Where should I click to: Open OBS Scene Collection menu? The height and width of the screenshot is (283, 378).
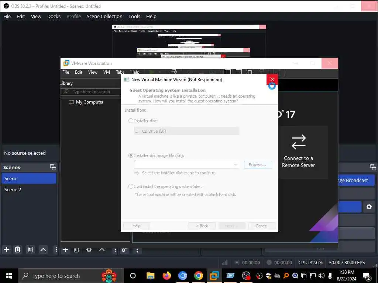click(x=104, y=16)
